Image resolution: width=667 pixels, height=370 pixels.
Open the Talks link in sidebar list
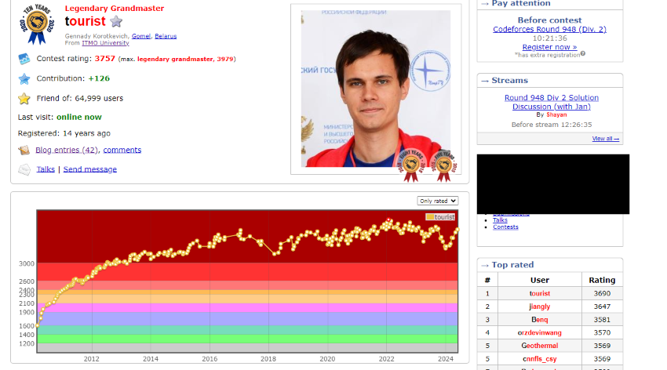[x=500, y=220]
